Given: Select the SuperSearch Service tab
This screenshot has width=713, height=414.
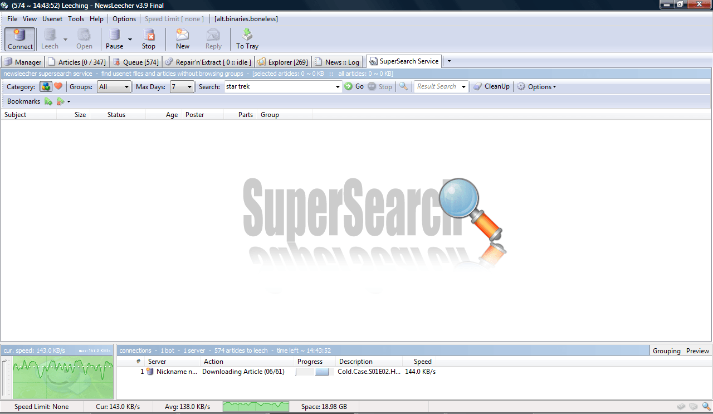Looking at the screenshot, I should coord(404,61).
